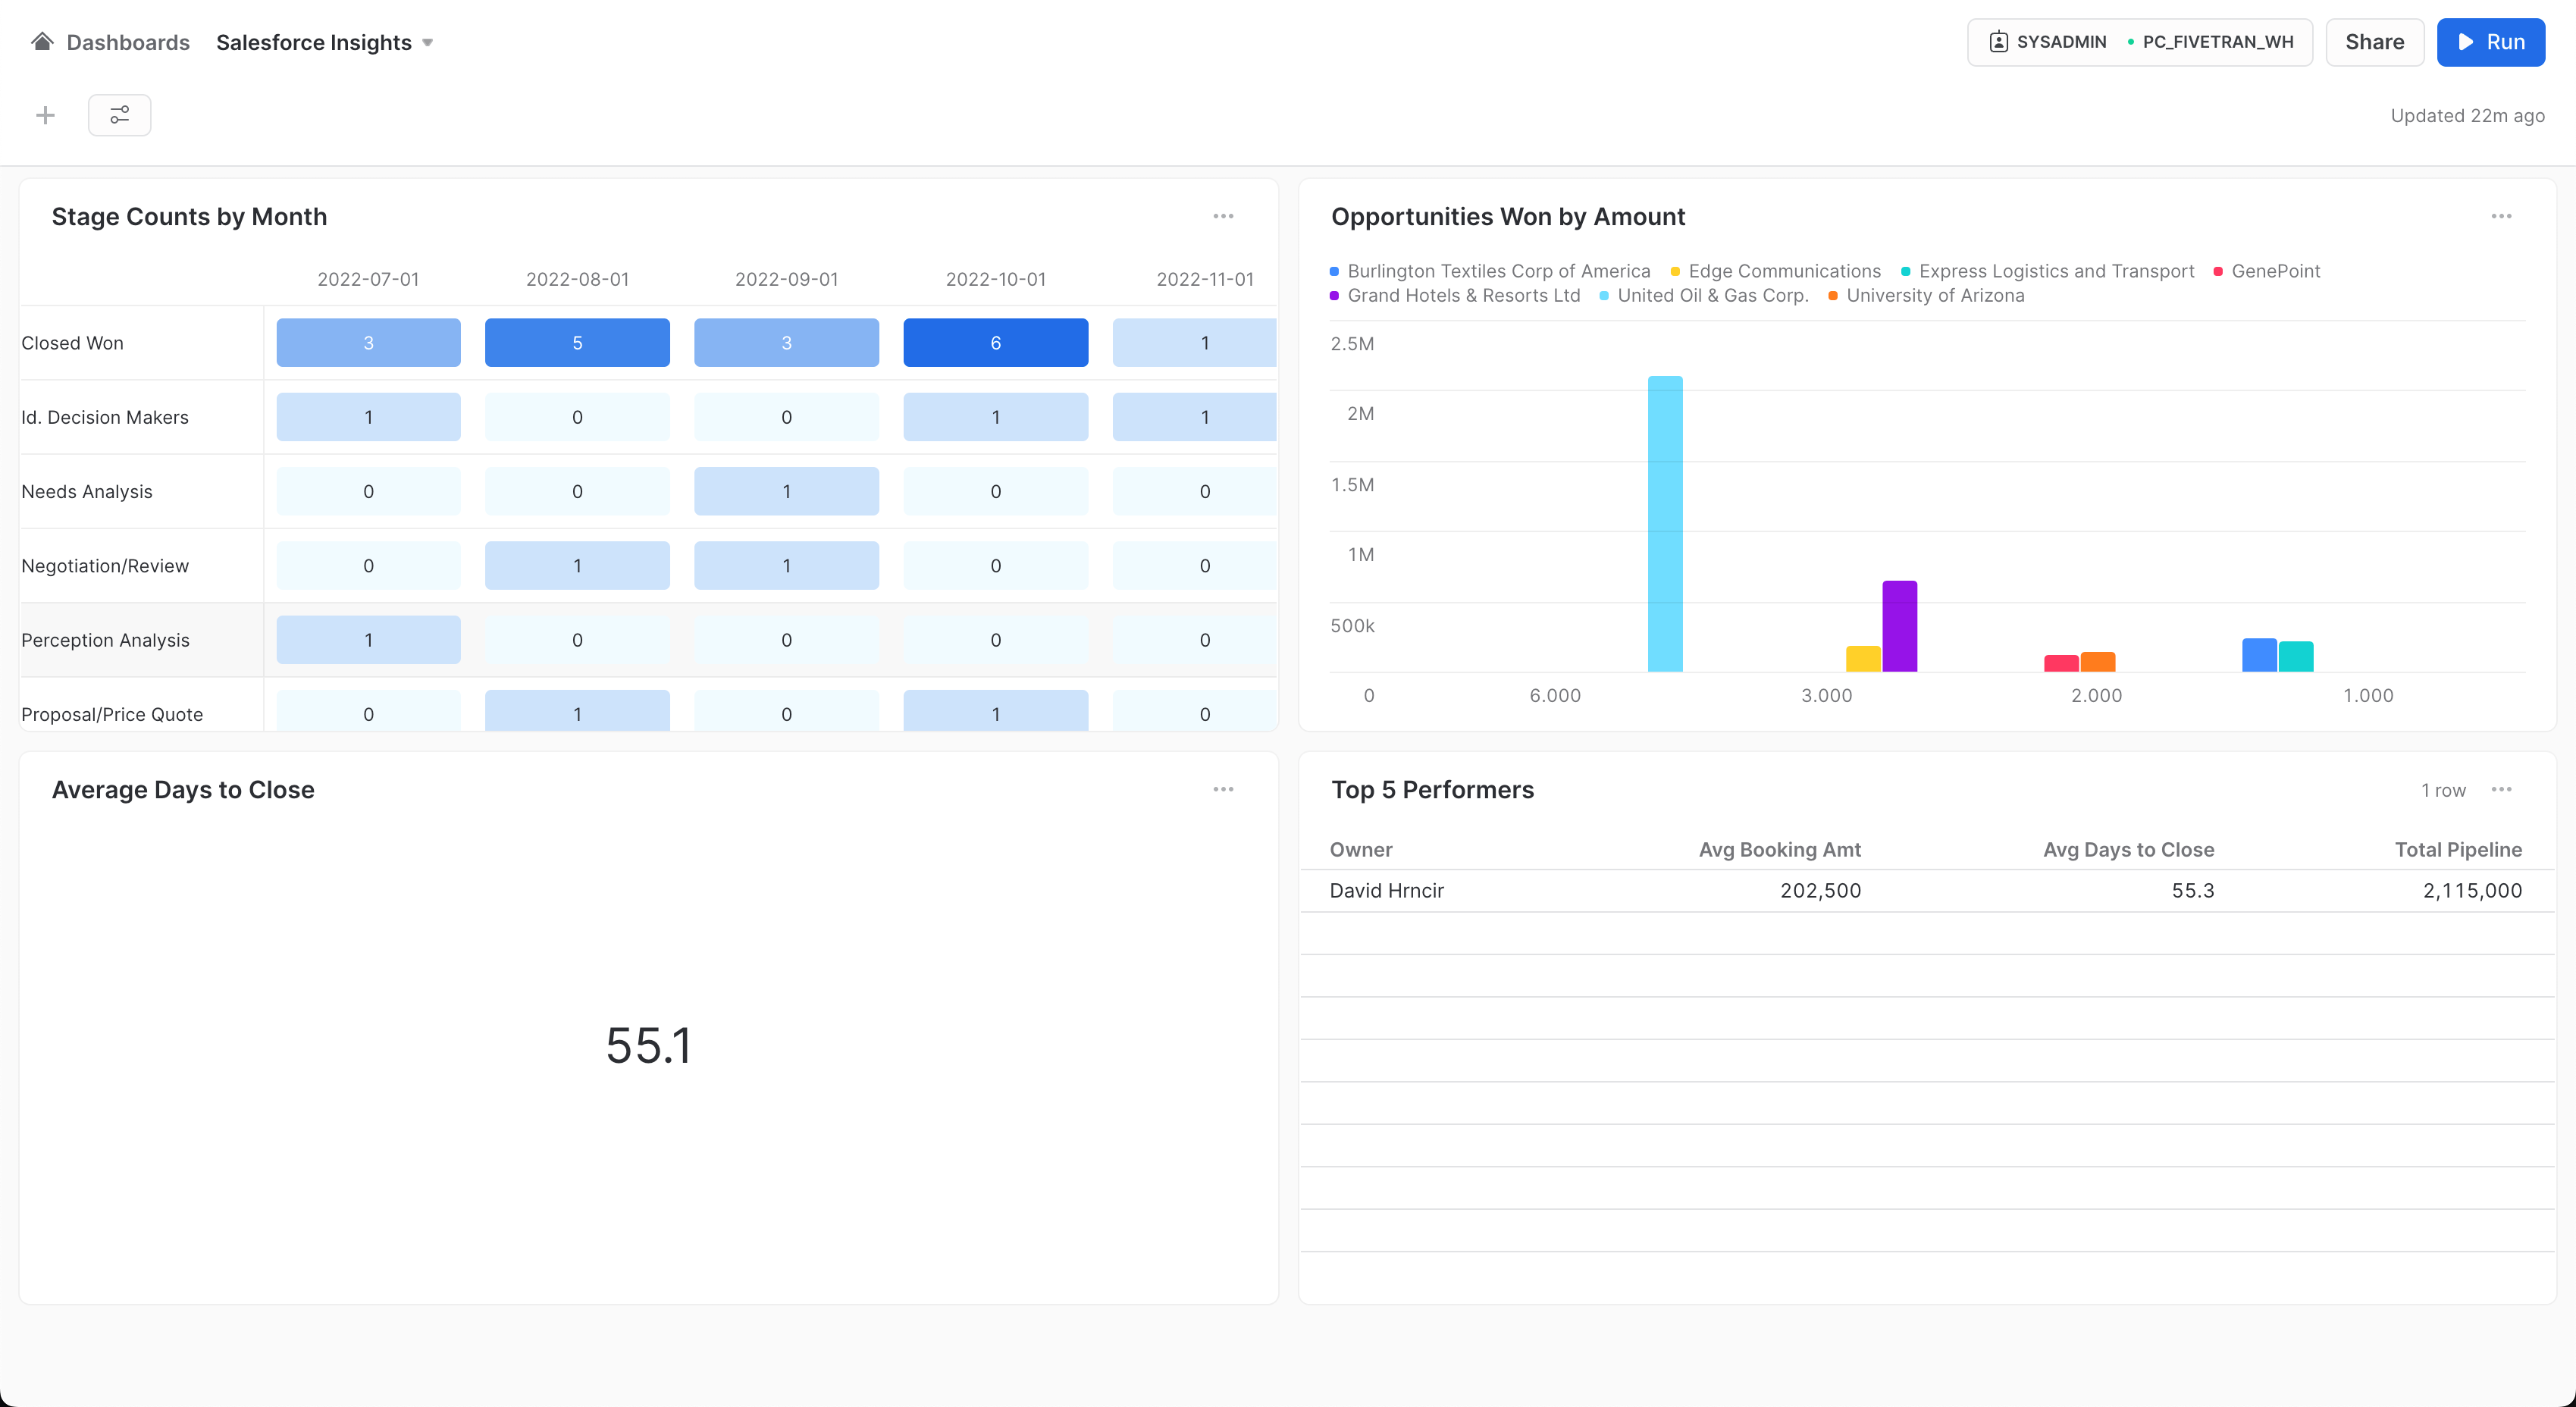
Task: Open options menu for Average Days to Close
Action: tap(1223, 789)
